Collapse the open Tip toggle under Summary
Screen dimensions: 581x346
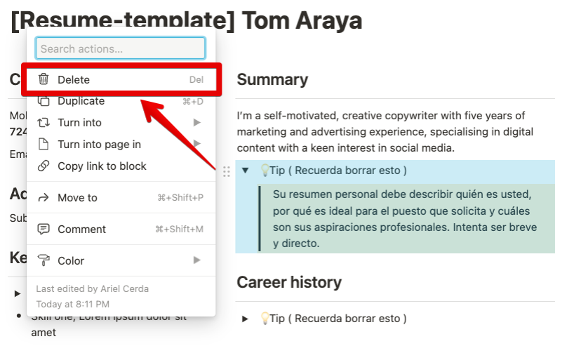click(x=245, y=171)
